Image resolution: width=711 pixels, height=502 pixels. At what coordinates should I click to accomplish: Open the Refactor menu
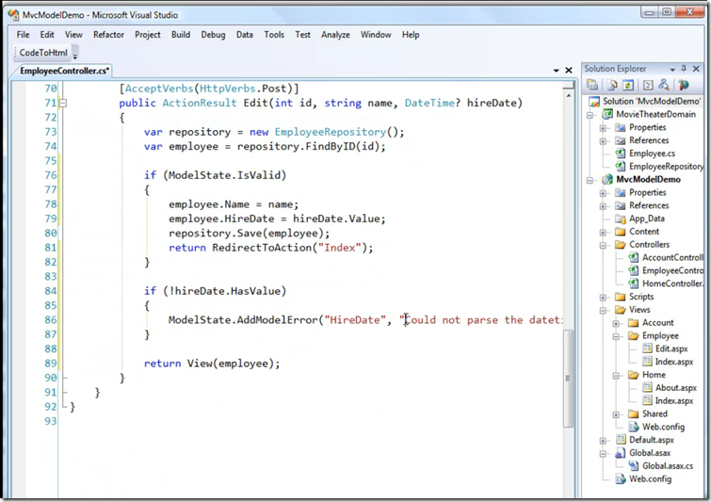[109, 35]
